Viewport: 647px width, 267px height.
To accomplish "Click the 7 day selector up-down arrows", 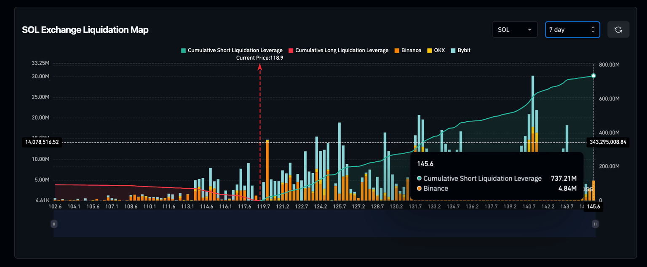I will pos(593,29).
